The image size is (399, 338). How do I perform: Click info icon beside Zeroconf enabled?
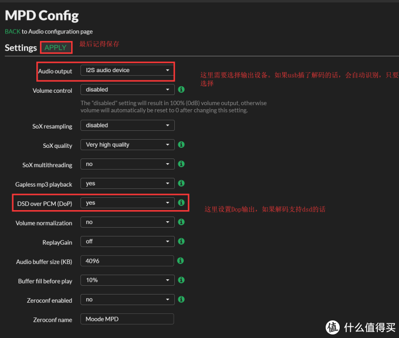pos(181,299)
